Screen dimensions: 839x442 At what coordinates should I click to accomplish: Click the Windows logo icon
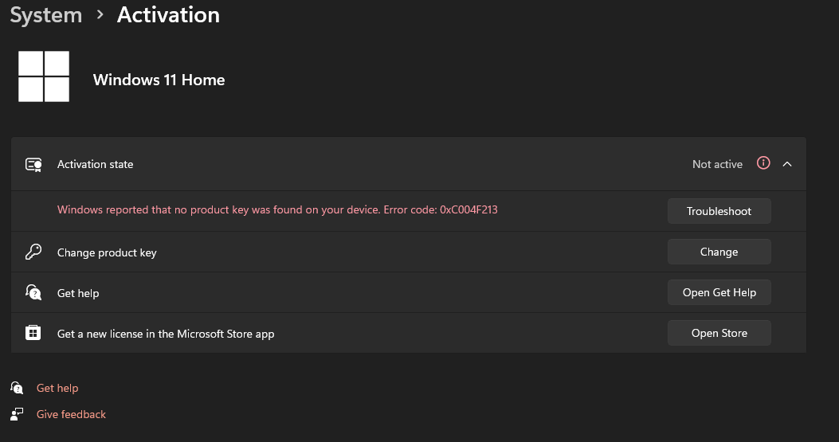click(x=44, y=76)
